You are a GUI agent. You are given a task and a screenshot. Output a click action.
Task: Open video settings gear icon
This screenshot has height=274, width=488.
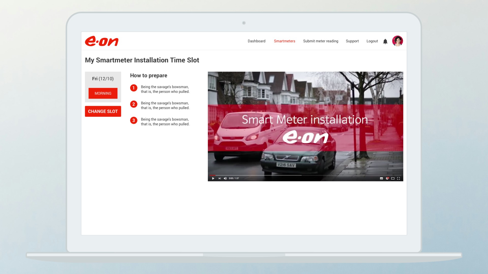point(387,178)
